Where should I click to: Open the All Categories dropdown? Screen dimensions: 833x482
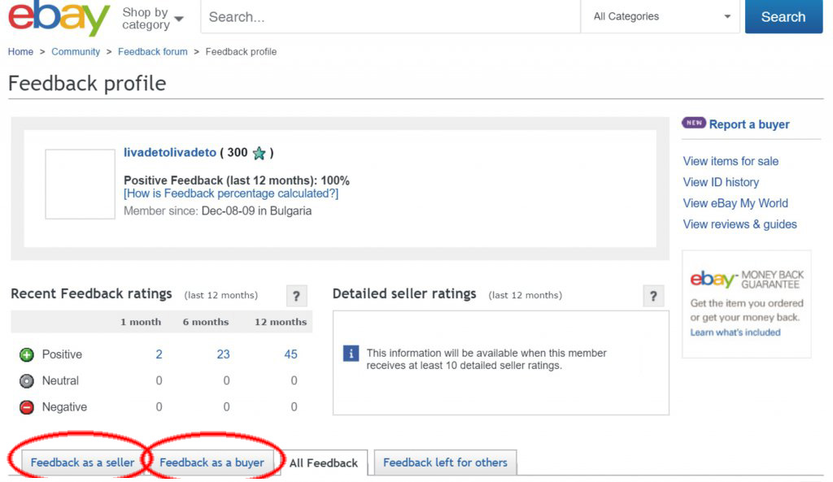pyautogui.click(x=661, y=16)
